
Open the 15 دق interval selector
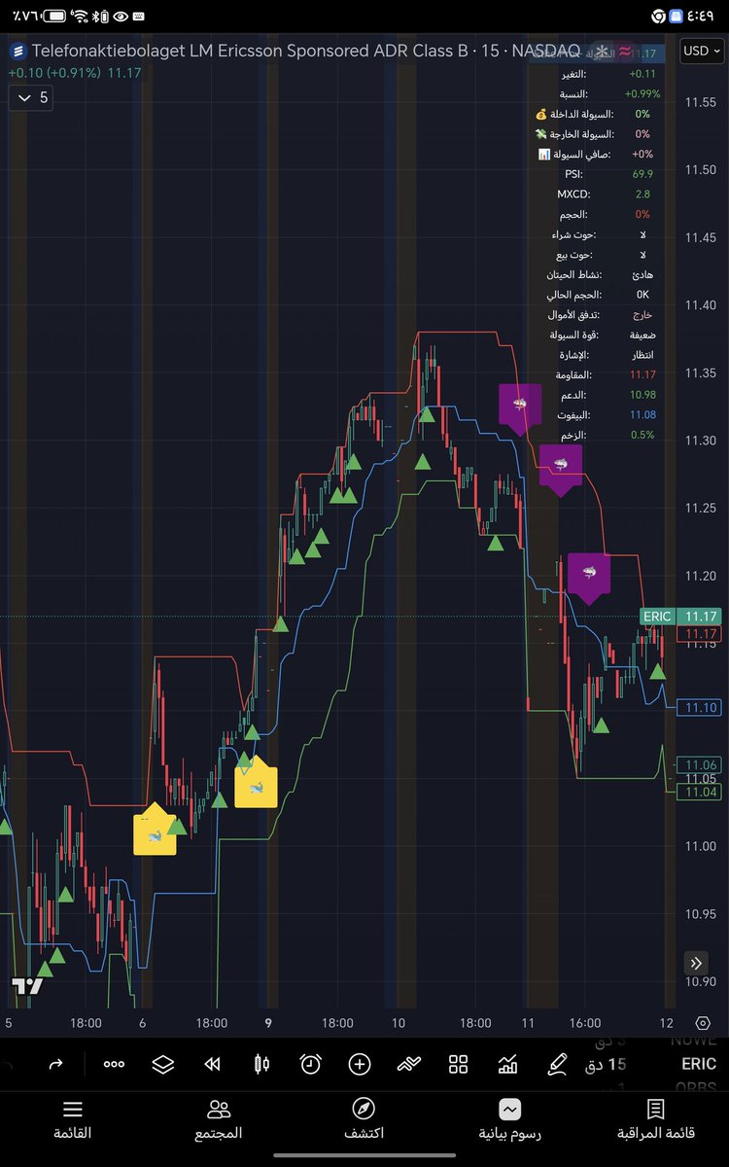point(605,1064)
